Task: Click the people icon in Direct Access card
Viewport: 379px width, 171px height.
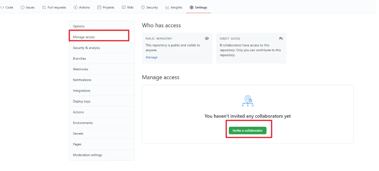Action: coord(281,39)
